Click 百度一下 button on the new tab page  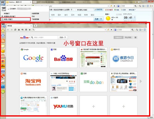(x=63, y=38)
